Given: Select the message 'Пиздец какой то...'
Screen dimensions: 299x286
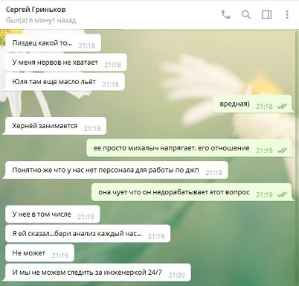Looking at the screenshot, I should pos(53,43).
